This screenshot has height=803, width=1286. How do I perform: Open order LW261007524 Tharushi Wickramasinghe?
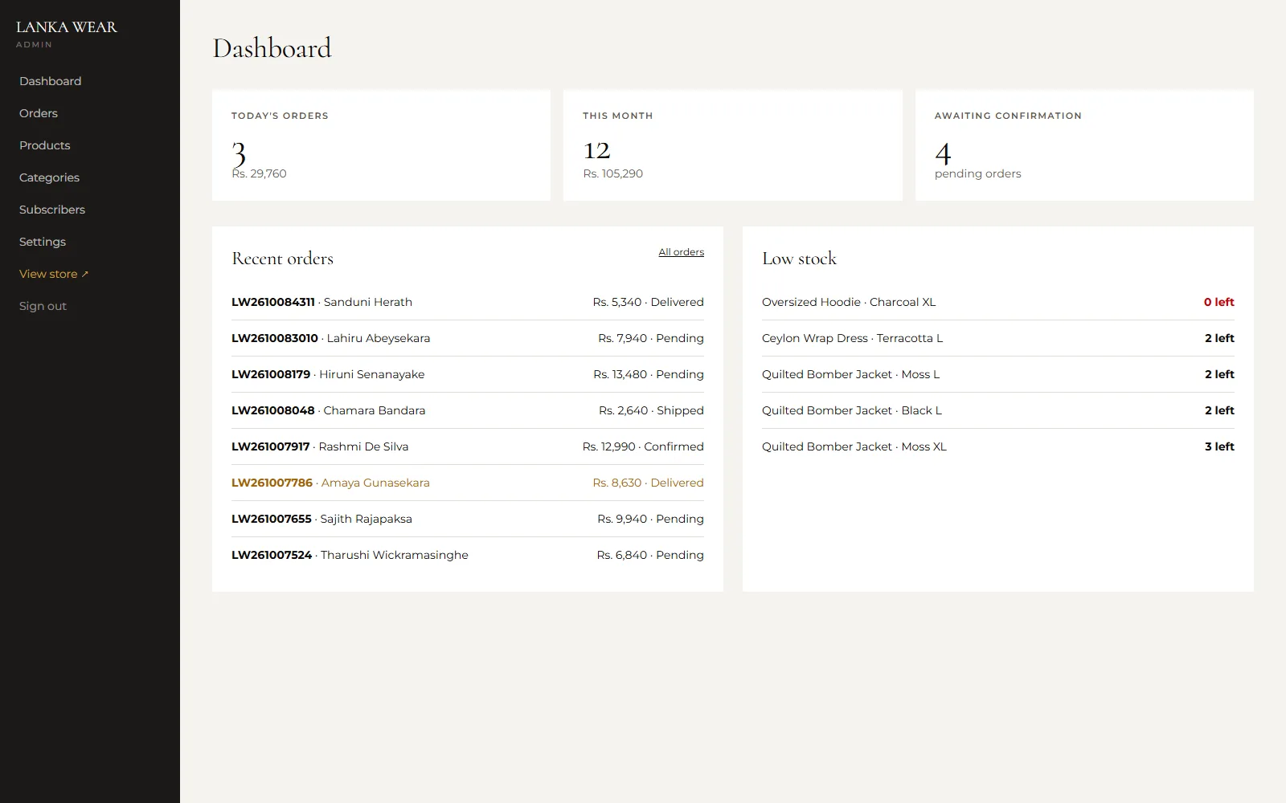(468, 555)
